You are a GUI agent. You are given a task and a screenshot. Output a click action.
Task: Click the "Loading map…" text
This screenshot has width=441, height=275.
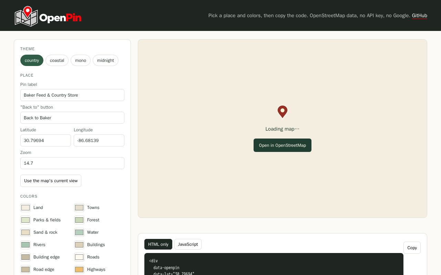[x=283, y=129]
